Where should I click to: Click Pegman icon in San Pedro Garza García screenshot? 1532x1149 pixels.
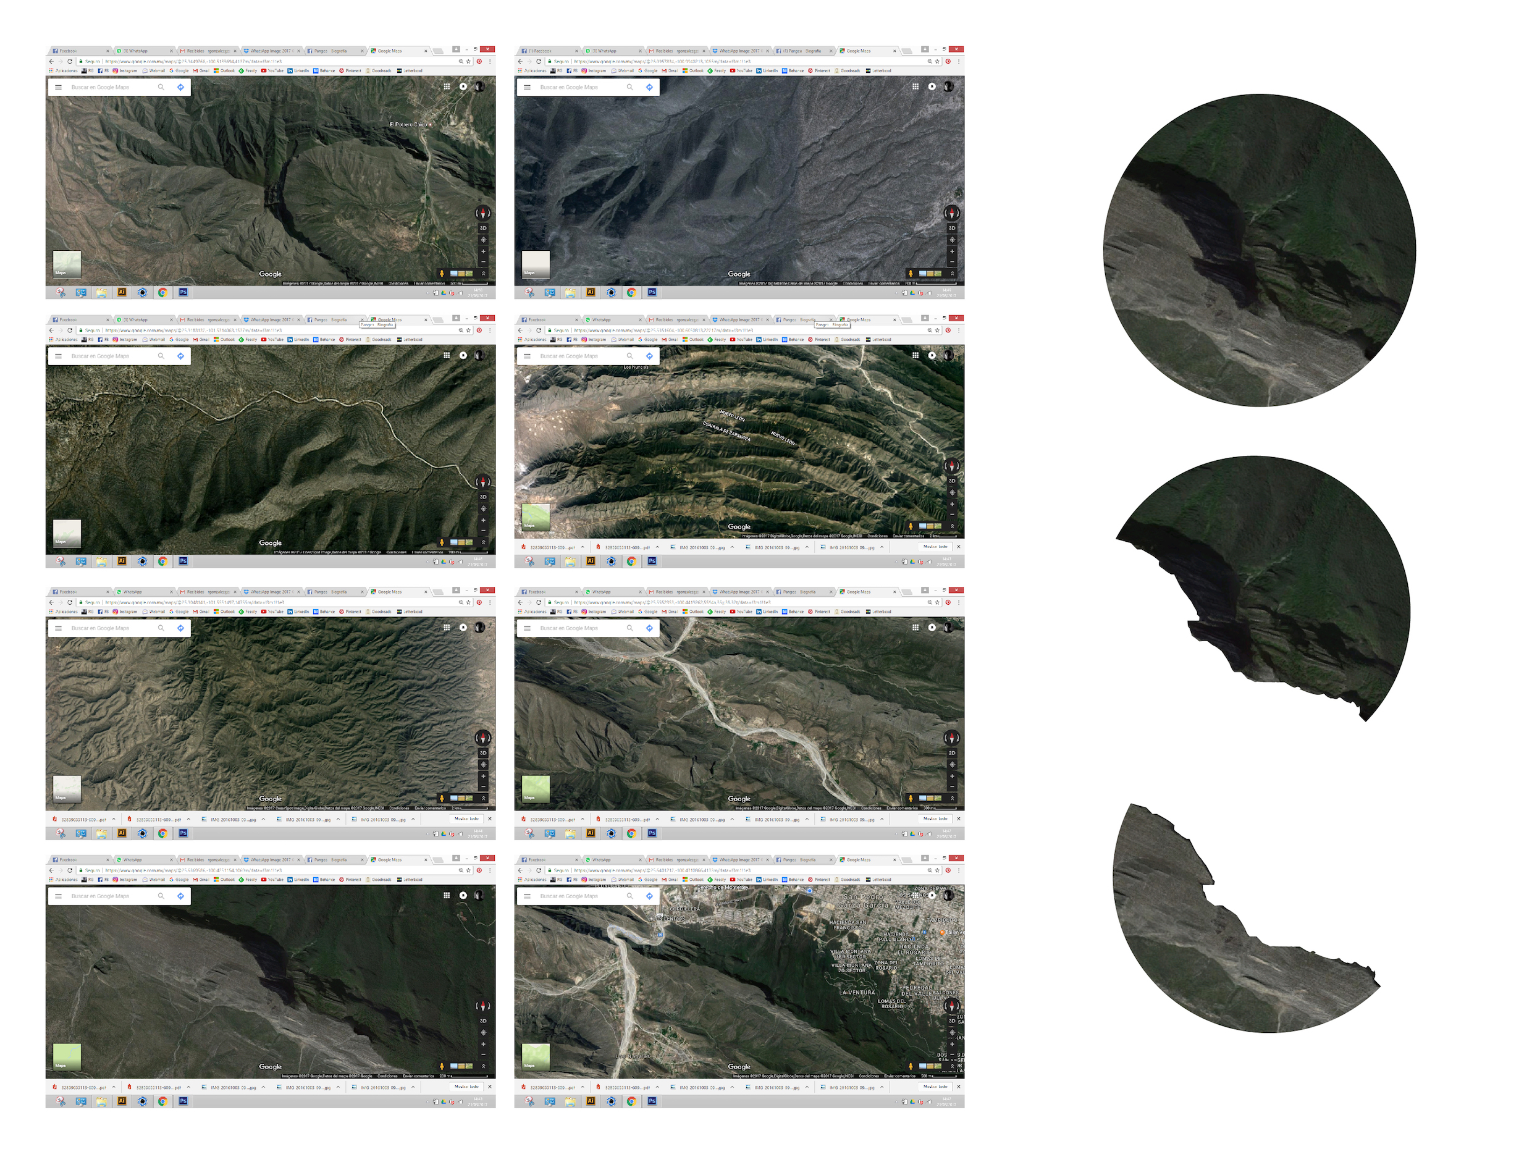click(910, 1067)
